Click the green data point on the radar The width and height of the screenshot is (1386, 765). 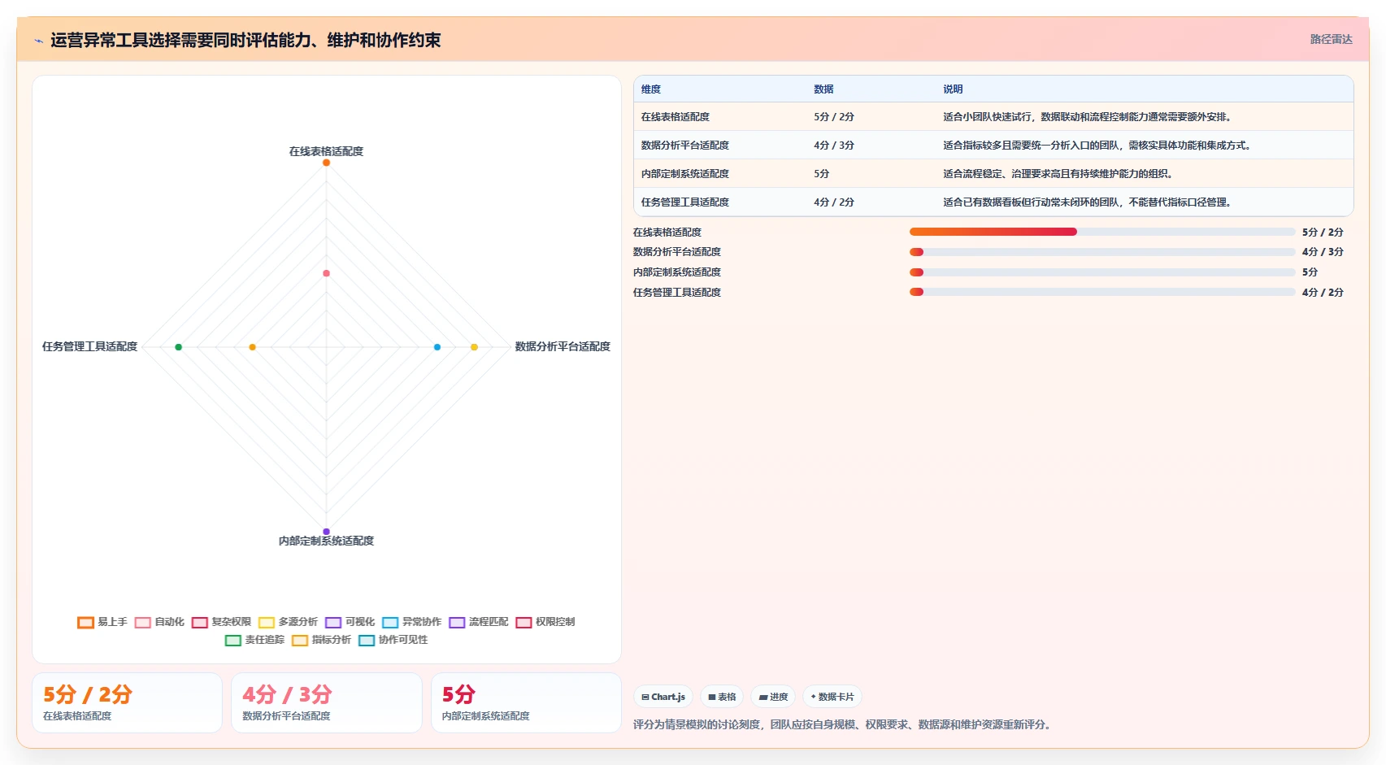[178, 347]
